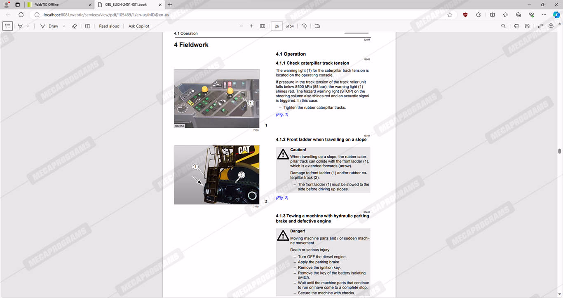Expand the highlight color dropdown arrow
Image resolution: width=563 pixels, height=298 pixels.
point(28,26)
